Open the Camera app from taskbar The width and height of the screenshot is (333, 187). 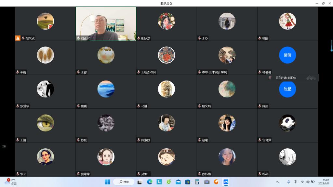pyautogui.click(x=207, y=182)
